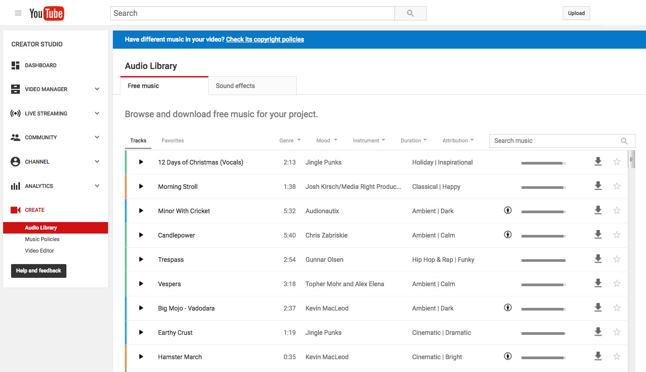Download the Vespers track
The width and height of the screenshot is (646, 372).
click(x=598, y=284)
